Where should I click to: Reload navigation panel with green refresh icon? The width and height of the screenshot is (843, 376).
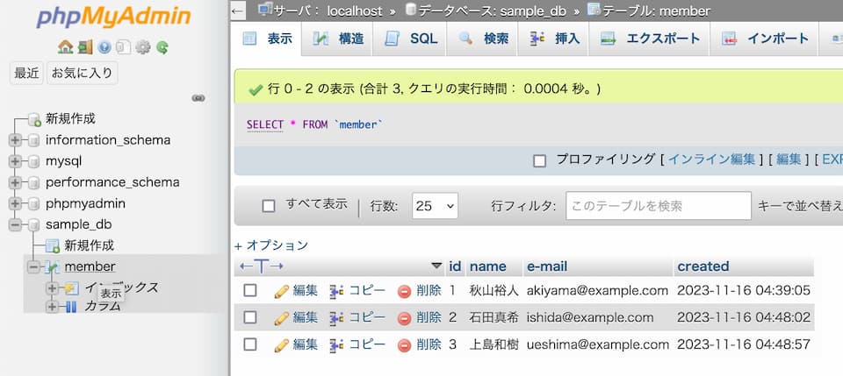(x=162, y=47)
